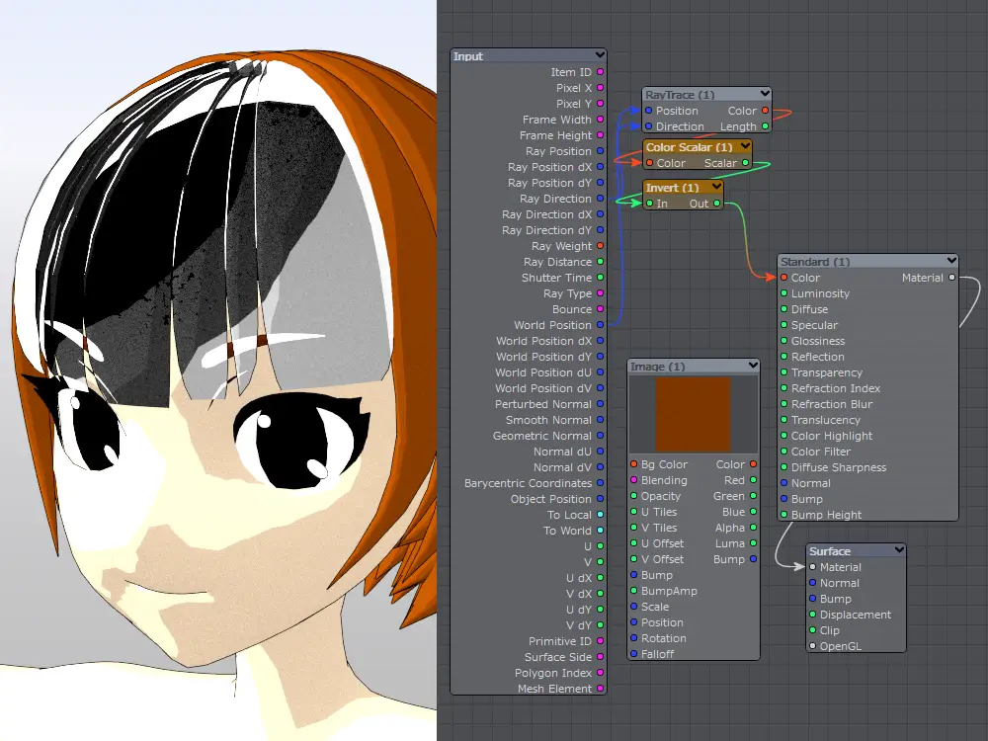The image size is (988, 741).
Task: Click Bump Height input port on Standard node
Action: coord(783,515)
